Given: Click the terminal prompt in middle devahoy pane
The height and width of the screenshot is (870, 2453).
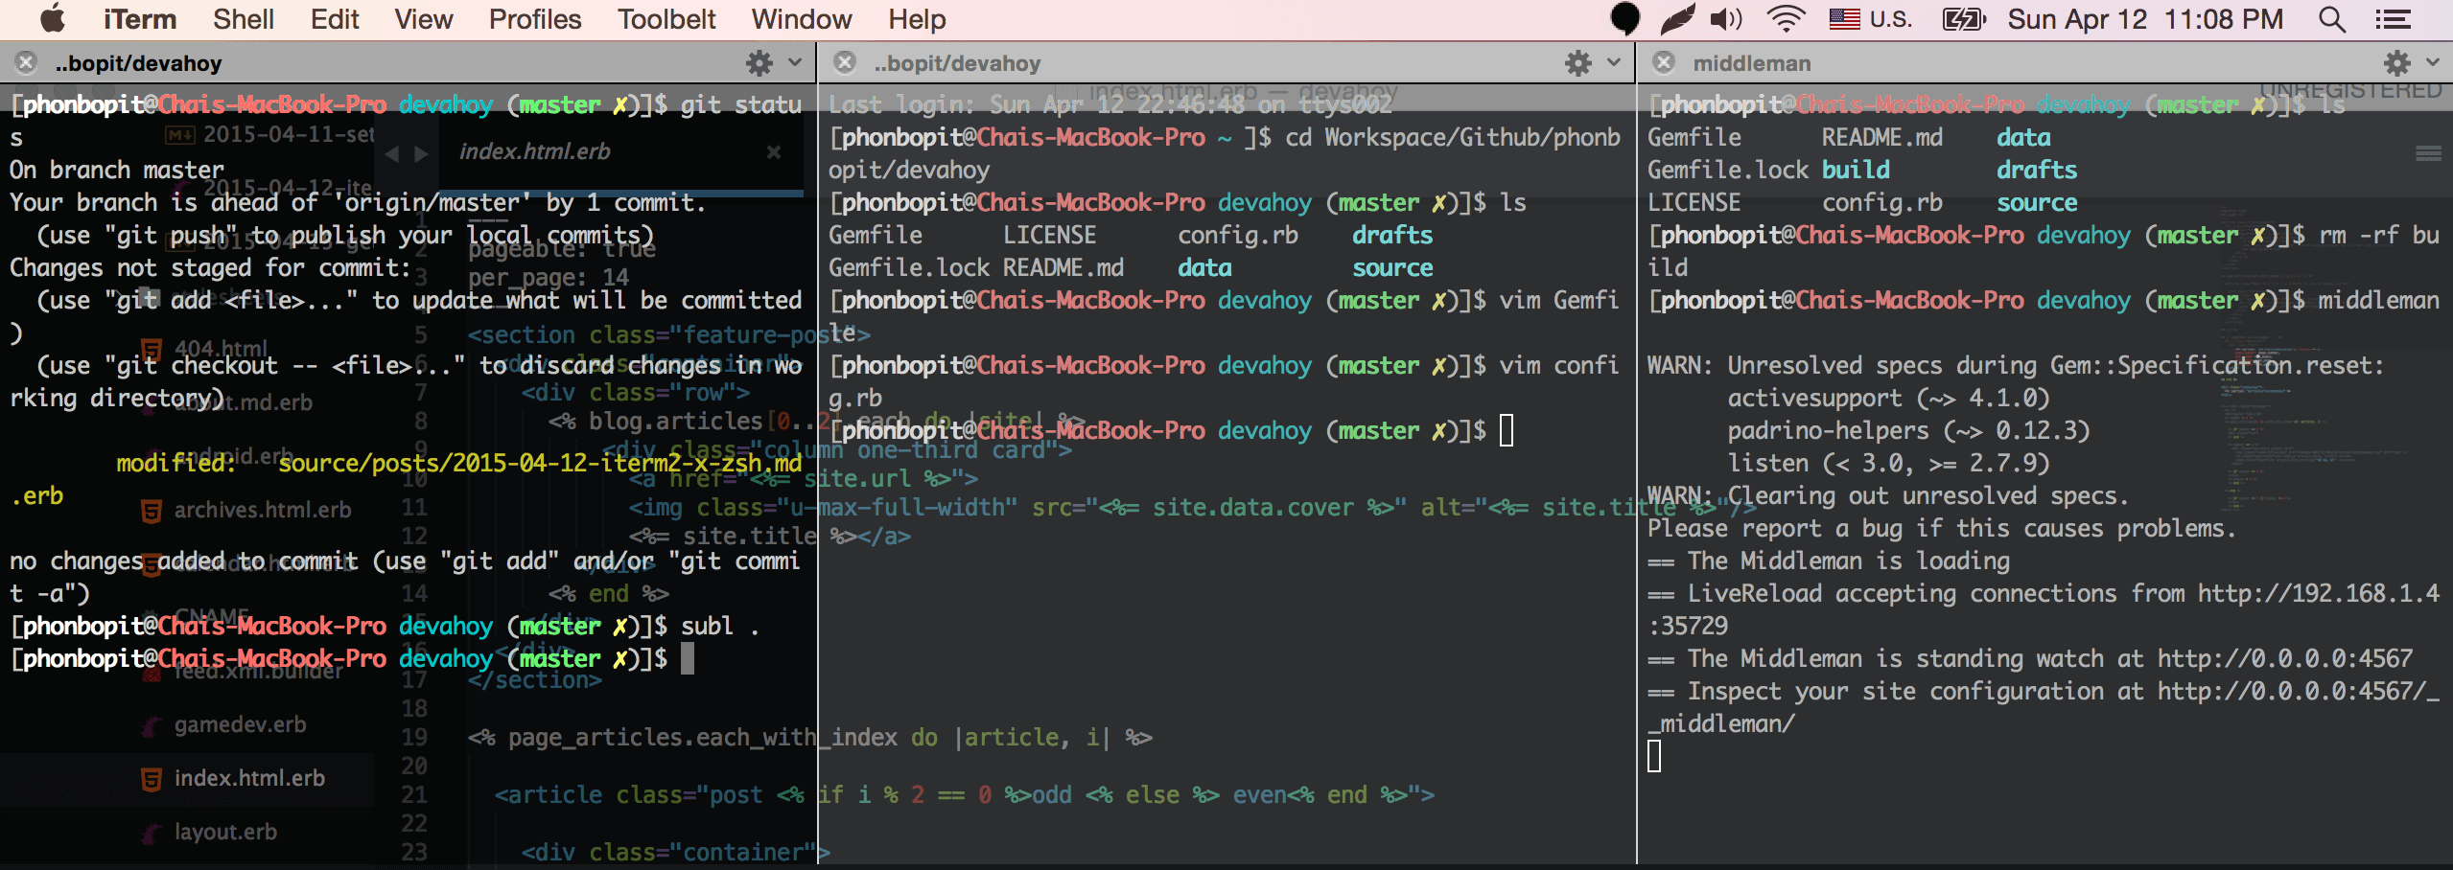Looking at the screenshot, I should tap(1506, 430).
